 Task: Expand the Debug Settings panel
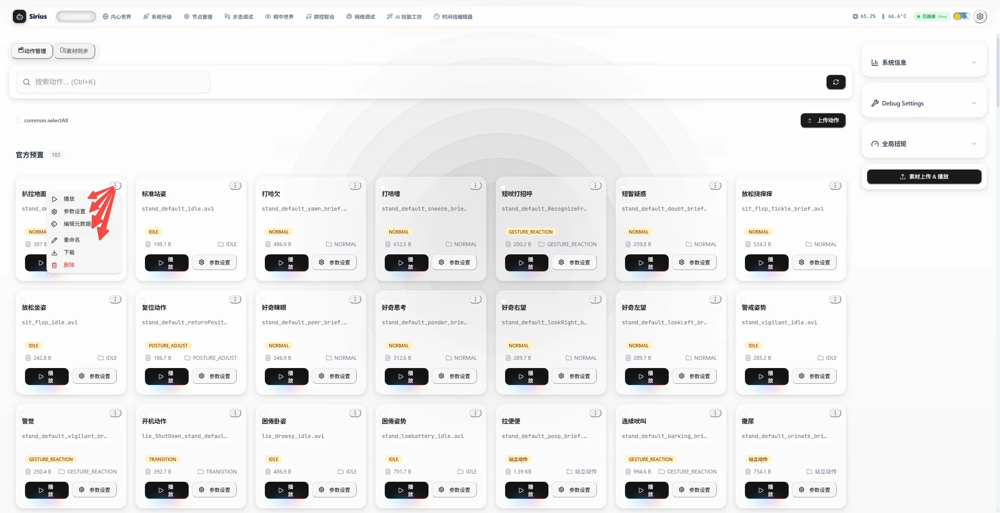pos(924,103)
